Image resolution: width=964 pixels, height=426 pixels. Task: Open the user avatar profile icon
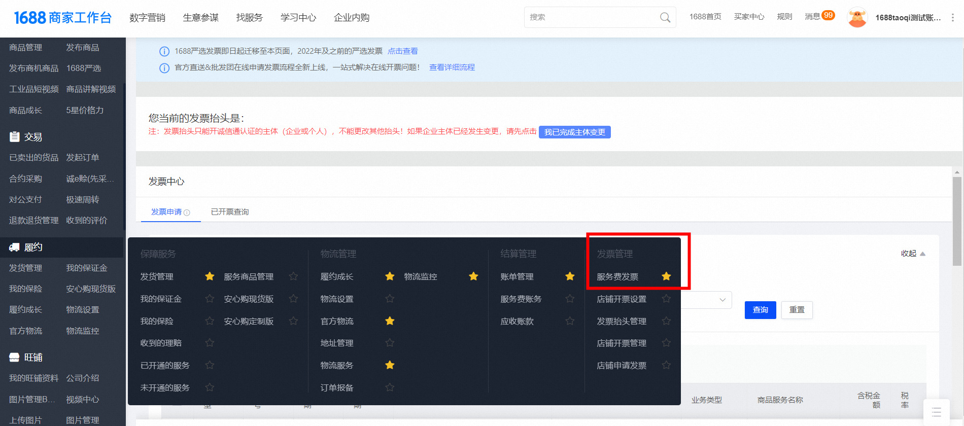pos(857,18)
